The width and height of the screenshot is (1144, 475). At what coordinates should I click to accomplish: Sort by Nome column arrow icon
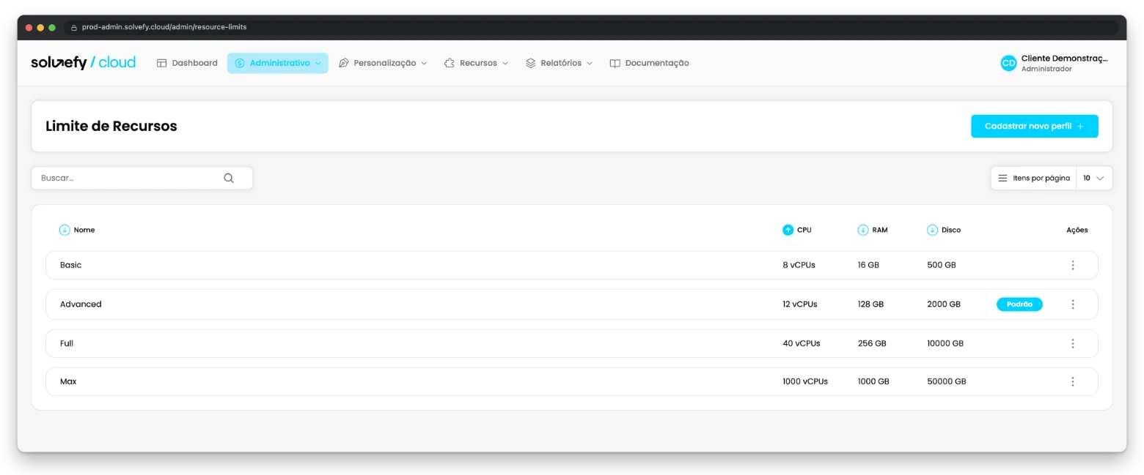point(65,230)
